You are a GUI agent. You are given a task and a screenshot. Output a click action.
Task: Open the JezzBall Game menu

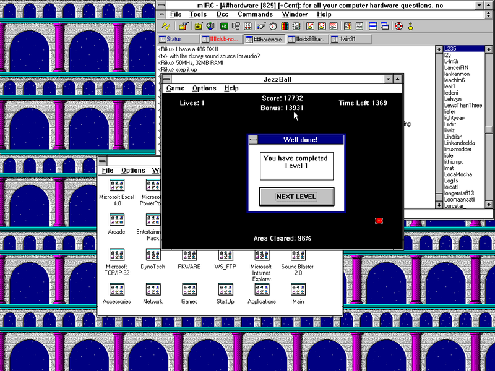pos(175,88)
